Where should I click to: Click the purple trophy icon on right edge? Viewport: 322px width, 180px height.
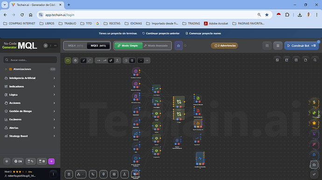314,133
